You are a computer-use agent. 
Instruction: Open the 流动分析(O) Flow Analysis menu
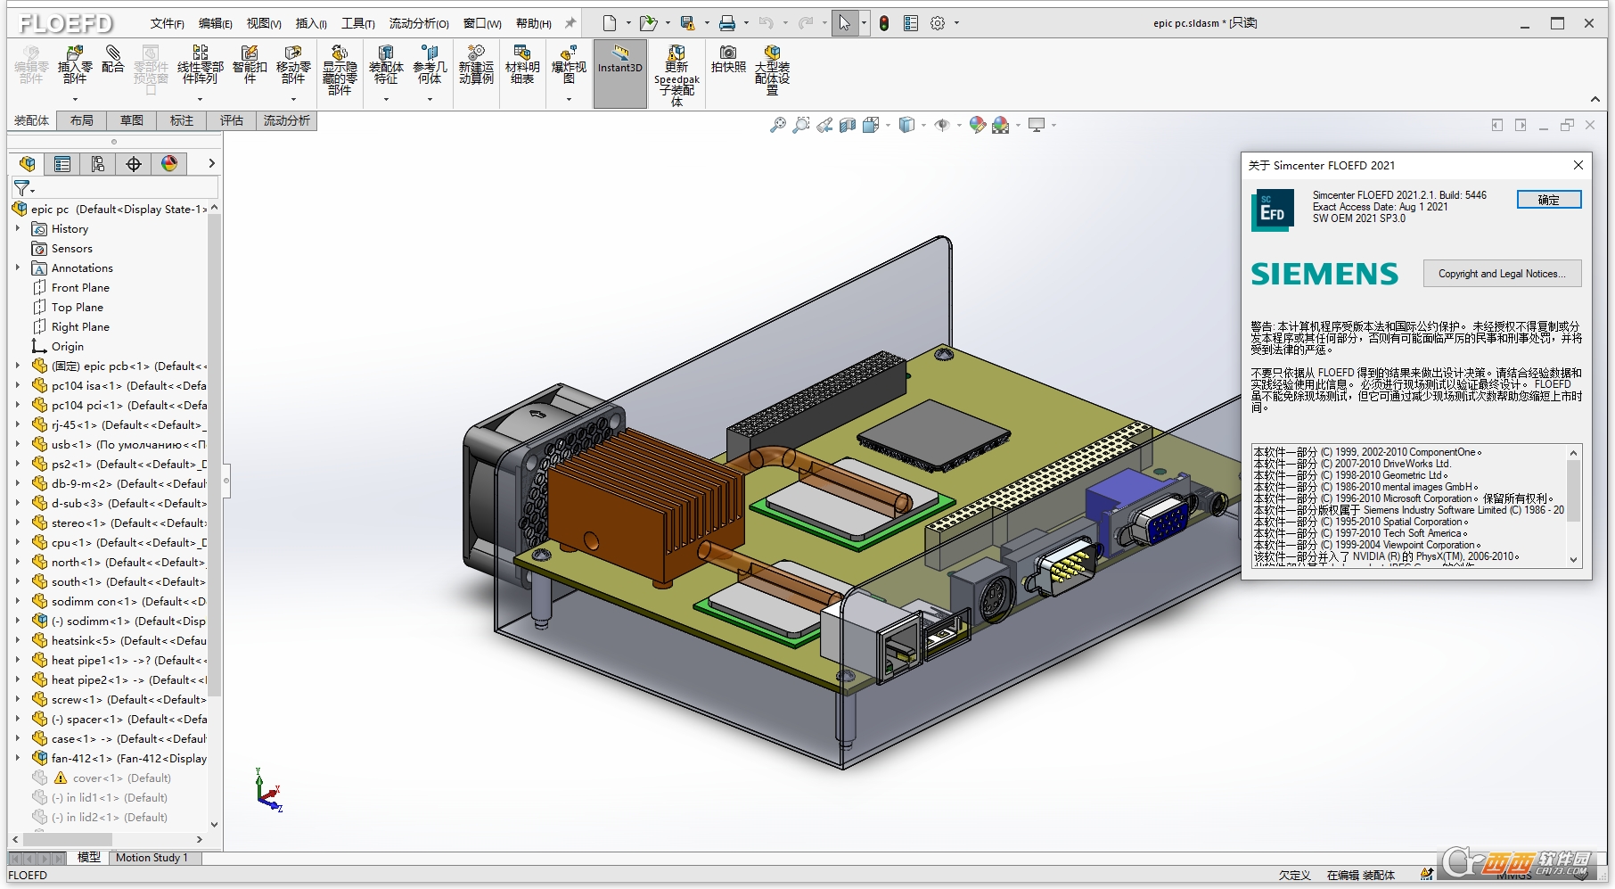click(419, 23)
